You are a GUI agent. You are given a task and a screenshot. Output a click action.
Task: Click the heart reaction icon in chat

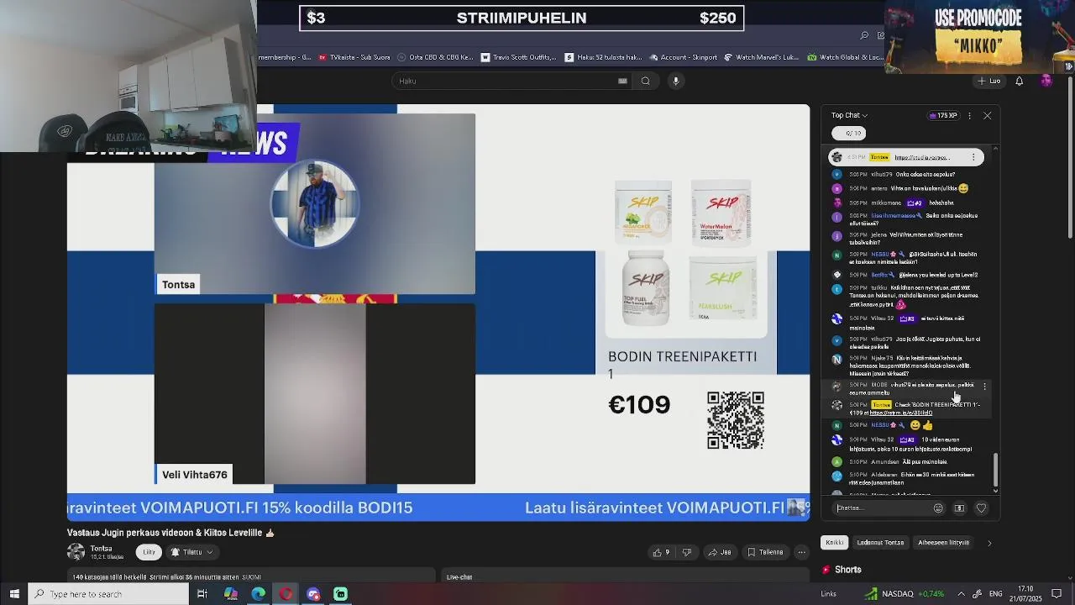(x=981, y=508)
